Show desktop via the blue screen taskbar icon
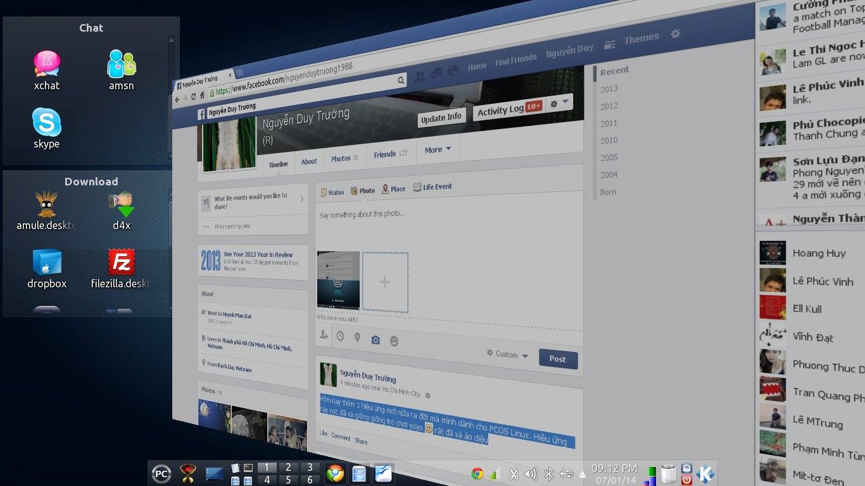This screenshot has width=865, height=486. [215, 474]
